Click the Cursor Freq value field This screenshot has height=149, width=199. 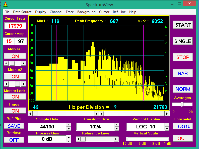pos(15,26)
